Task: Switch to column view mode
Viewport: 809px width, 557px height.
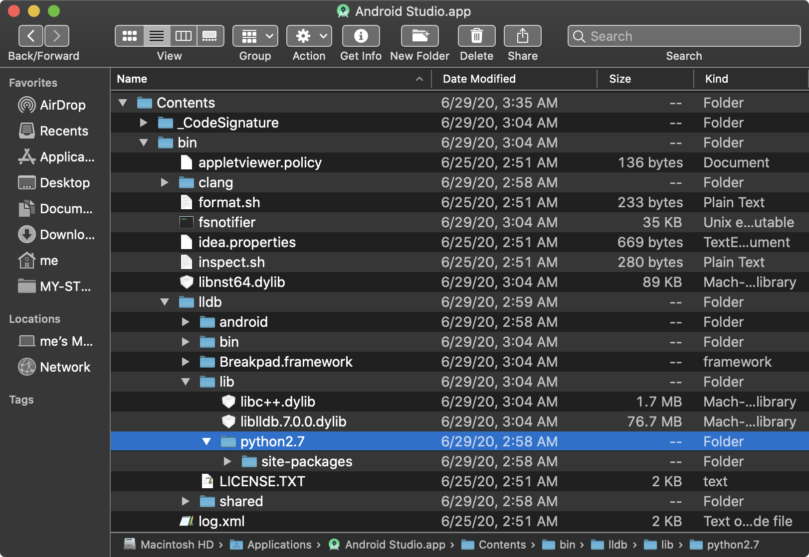Action: [x=183, y=36]
